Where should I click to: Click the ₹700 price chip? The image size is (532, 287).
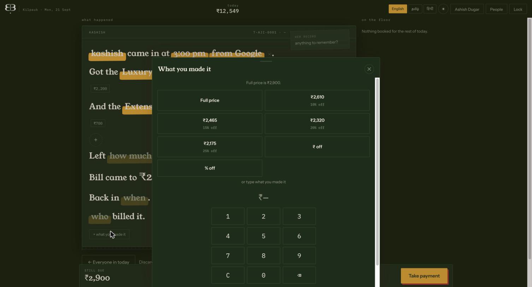coord(98,123)
